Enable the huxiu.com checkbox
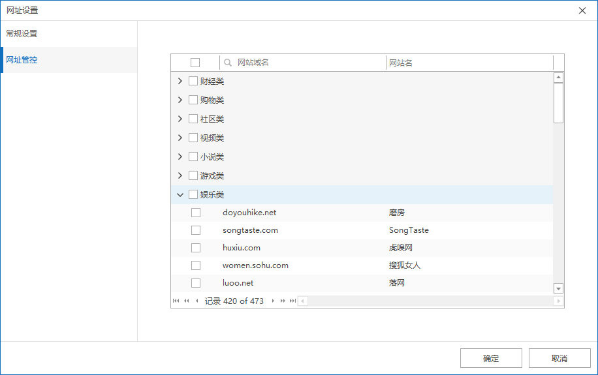598x375 pixels. (196, 248)
